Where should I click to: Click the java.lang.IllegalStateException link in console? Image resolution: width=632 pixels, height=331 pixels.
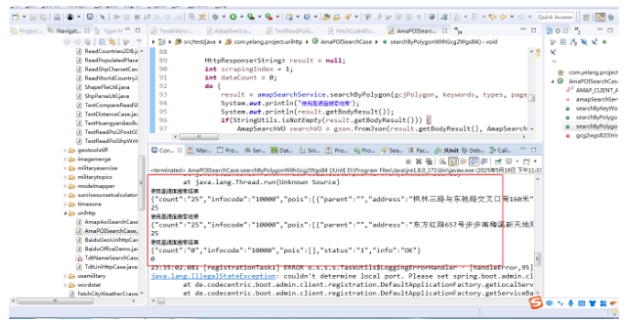point(213,276)
